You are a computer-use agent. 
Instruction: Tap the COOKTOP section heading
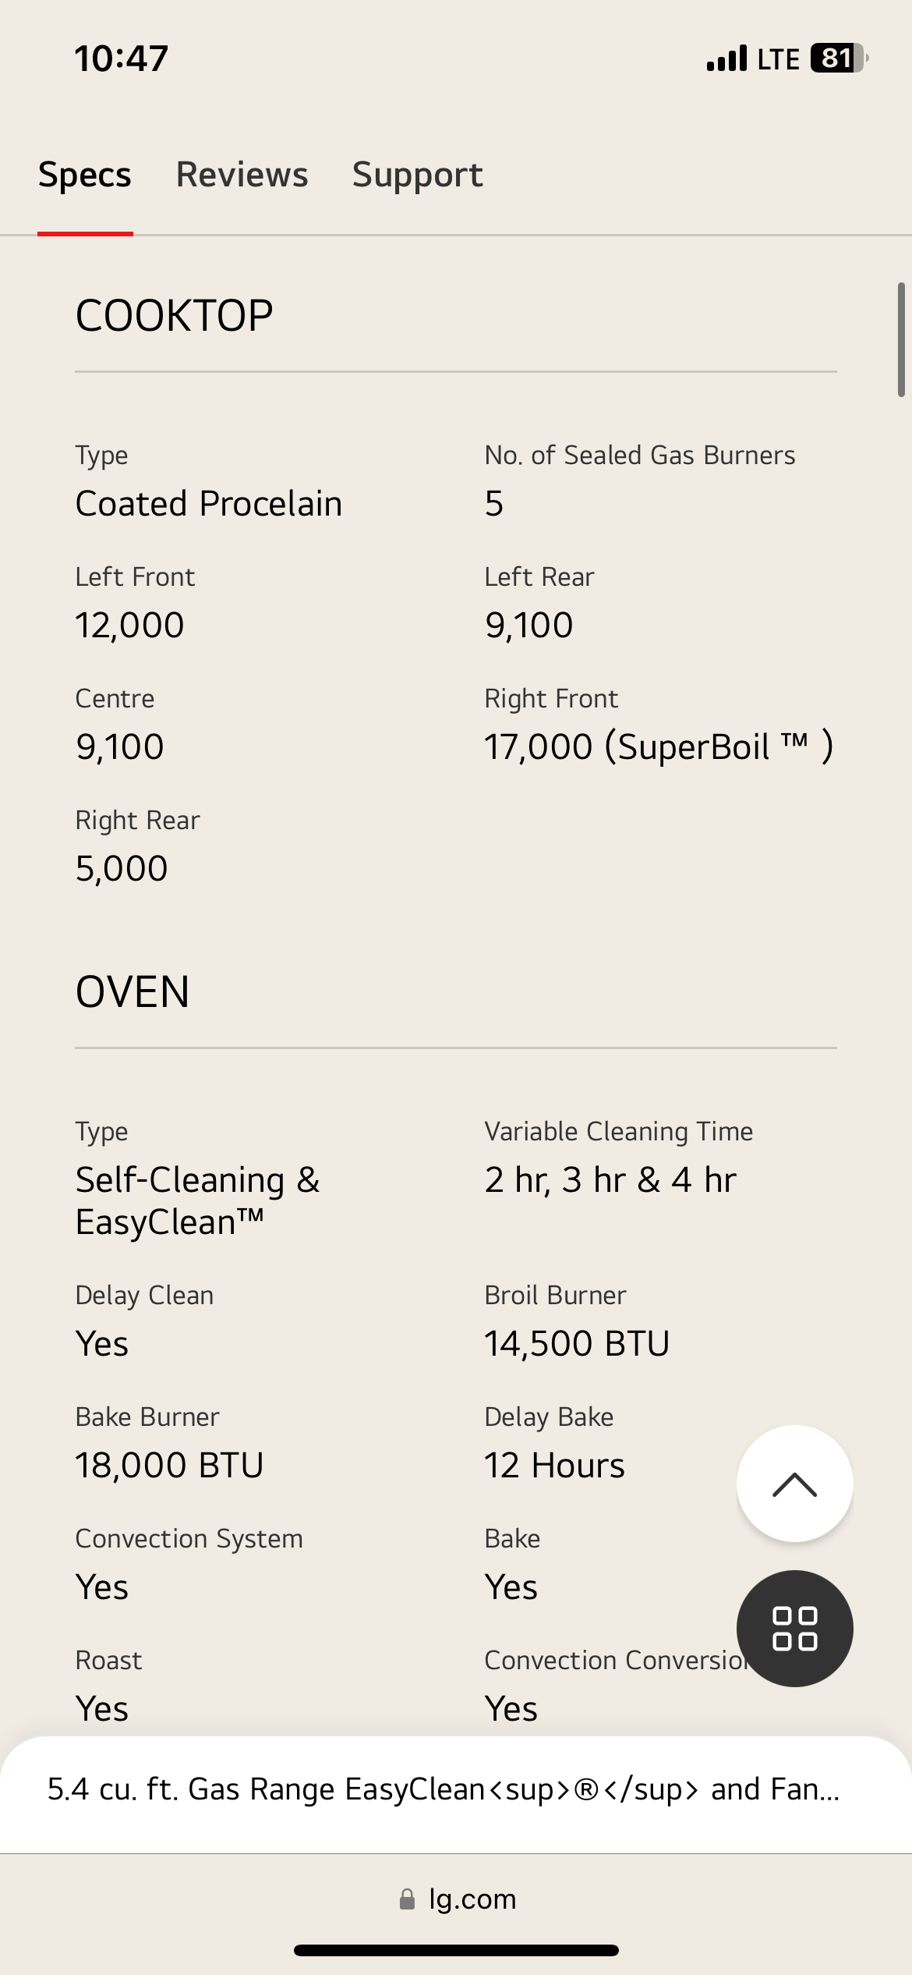click(x=175, y=316)
